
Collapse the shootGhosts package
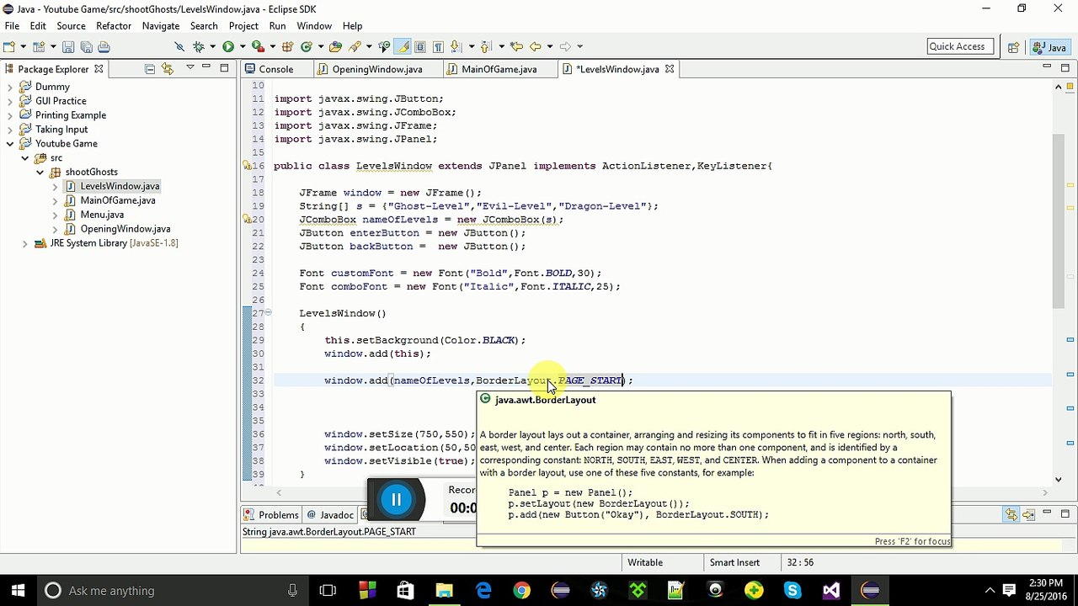tap(40, 173)
